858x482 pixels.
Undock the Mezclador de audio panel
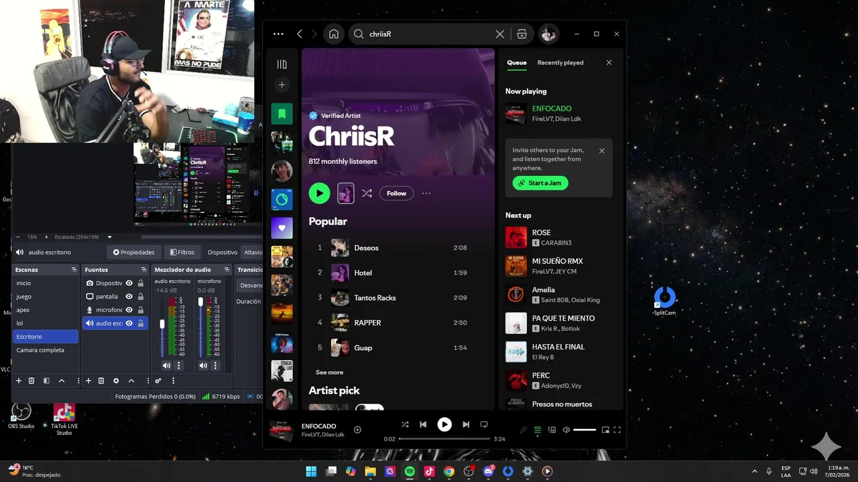(226, 270)
